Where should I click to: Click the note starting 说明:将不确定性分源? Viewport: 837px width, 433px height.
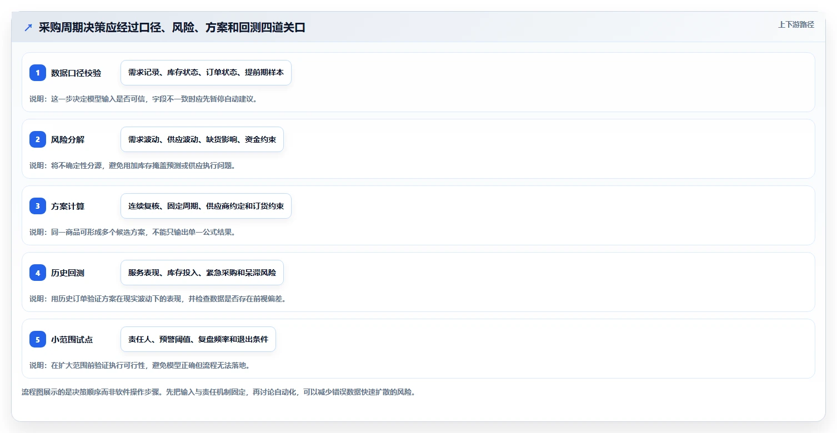[x=133, y=165]
